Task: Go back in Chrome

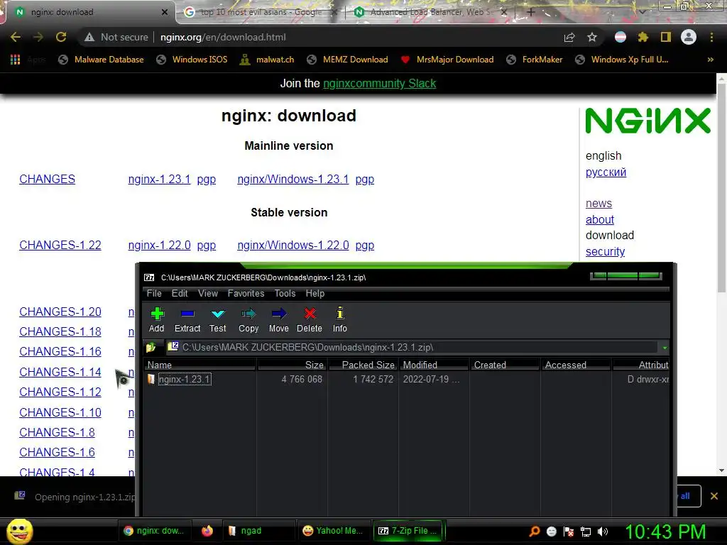Action: [x=16, y=37]
